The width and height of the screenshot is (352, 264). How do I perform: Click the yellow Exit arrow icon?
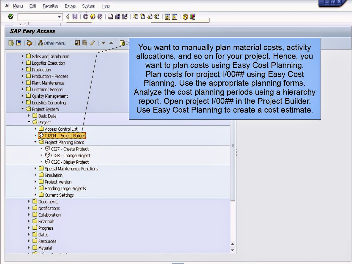93,17
